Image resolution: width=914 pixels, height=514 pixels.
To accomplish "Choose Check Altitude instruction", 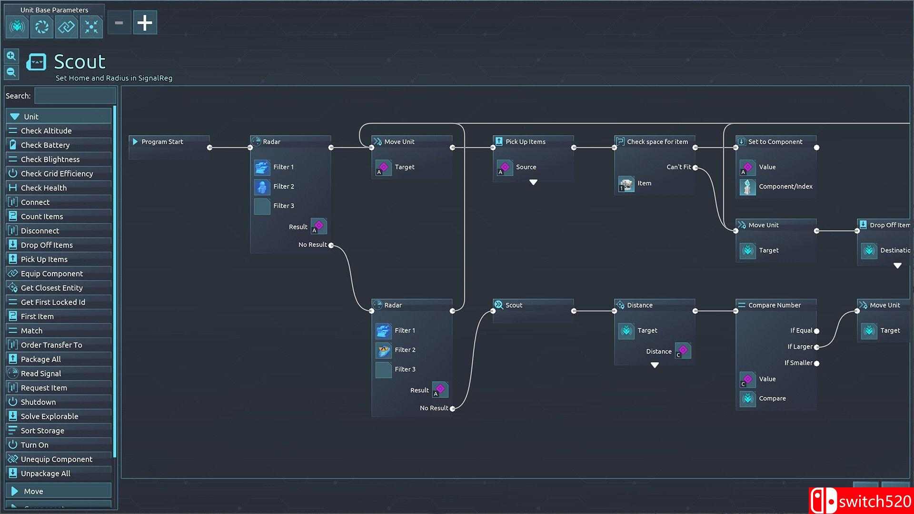I will (x=59, y=130).
